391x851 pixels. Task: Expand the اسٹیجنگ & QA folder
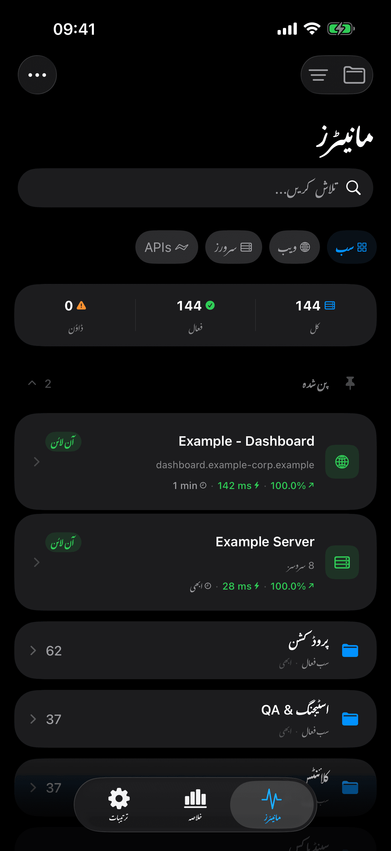[x=33, y=719]
